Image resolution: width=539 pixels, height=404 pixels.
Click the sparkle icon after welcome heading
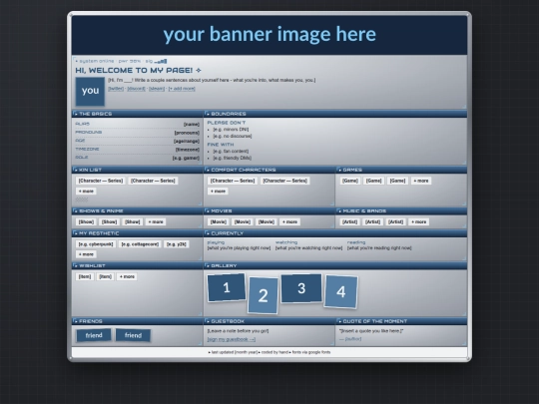tap(199, 70)
